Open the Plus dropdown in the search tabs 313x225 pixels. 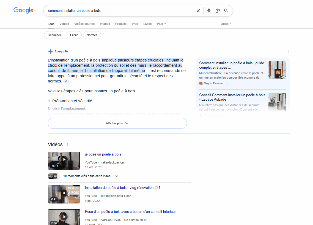(161, 24)
